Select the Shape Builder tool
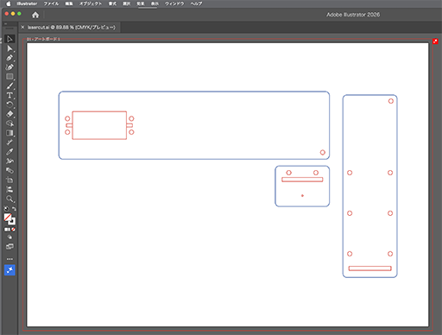The width and height of the screenshot is (442, 335). pos(9,123)
